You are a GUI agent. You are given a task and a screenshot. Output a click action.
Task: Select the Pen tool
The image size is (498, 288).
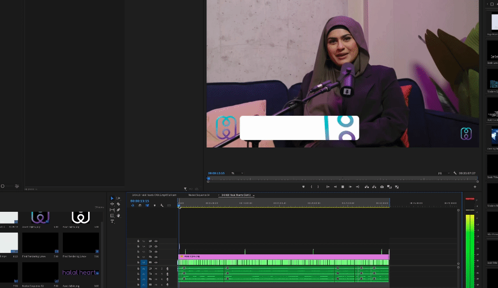[118, 210]
